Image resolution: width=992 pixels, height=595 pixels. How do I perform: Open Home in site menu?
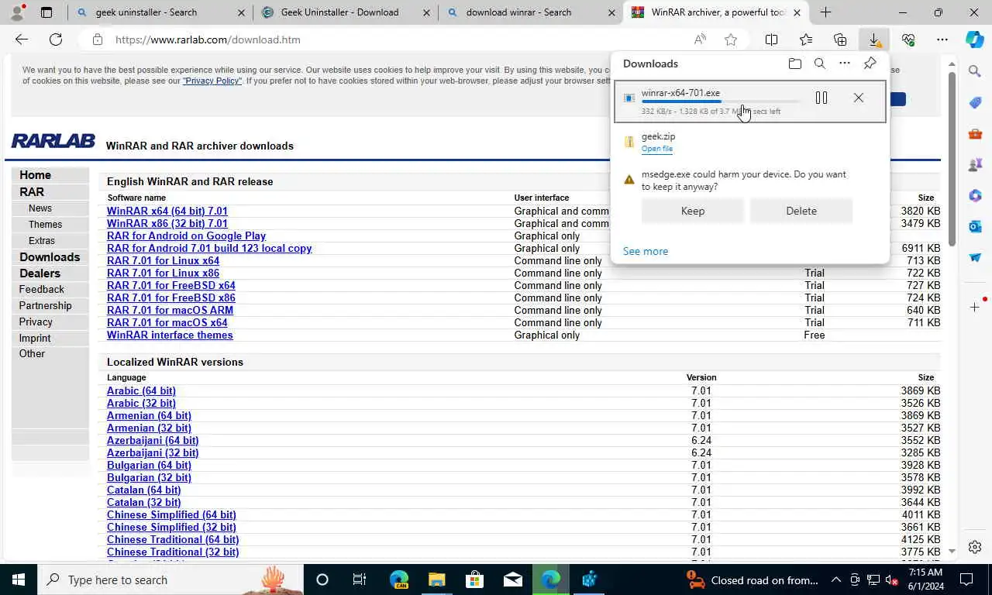35,175
